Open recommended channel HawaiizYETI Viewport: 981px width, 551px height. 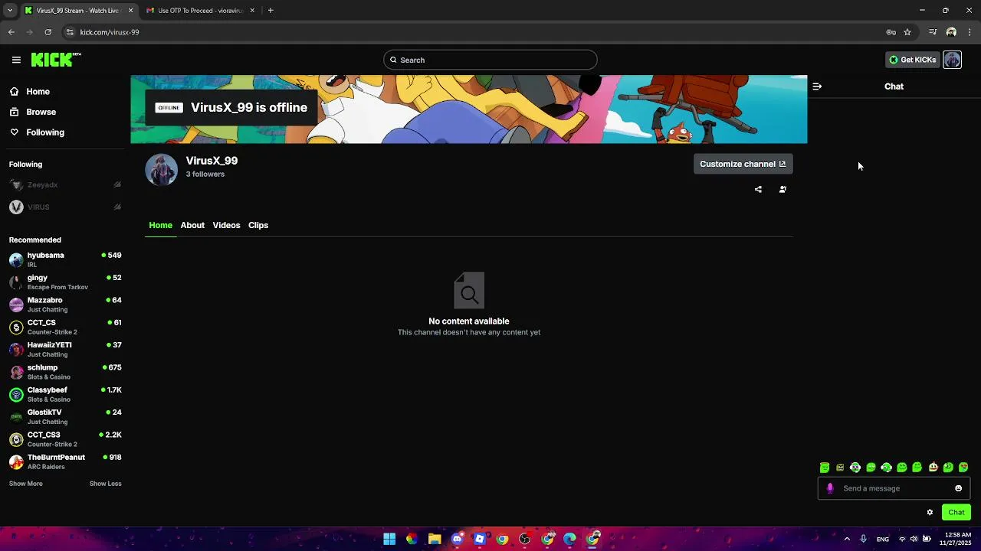pos(64,350)
